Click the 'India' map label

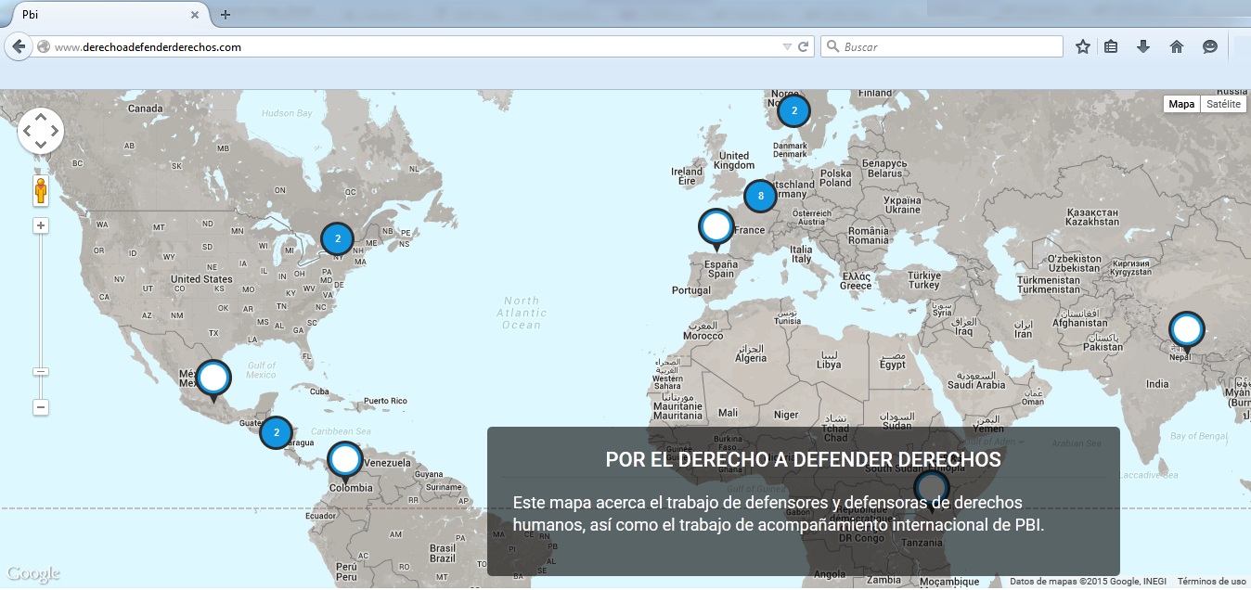[x=1157, y=384]
